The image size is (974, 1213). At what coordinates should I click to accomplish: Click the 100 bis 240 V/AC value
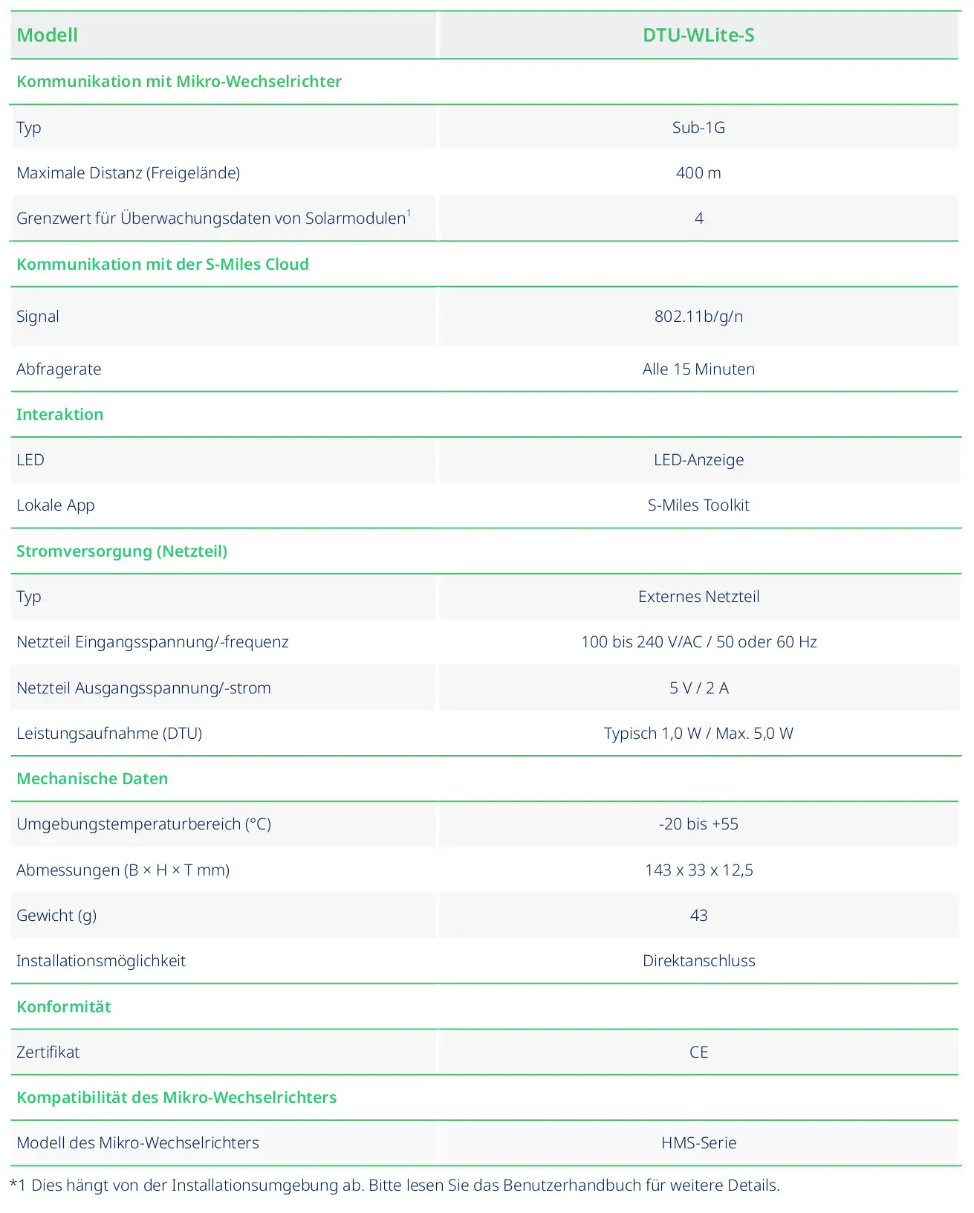tap(698, 641)
